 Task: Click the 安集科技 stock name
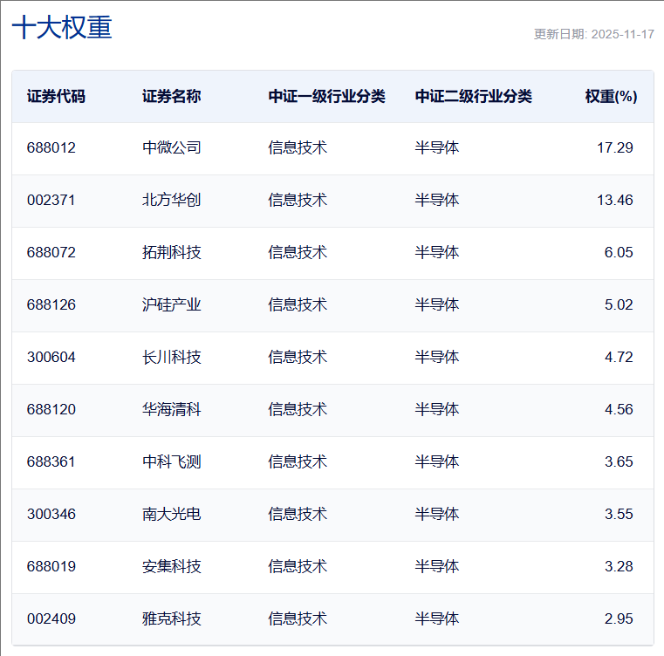pos(171,566)
